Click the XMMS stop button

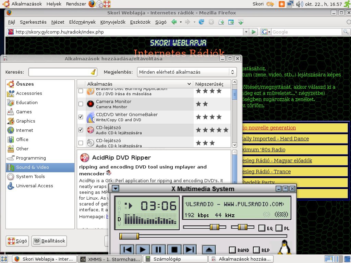[x=174, y=249]
